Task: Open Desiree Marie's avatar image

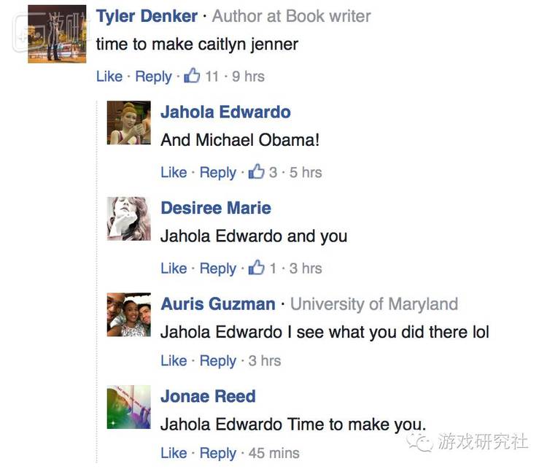Action: (x=128, y=218)
